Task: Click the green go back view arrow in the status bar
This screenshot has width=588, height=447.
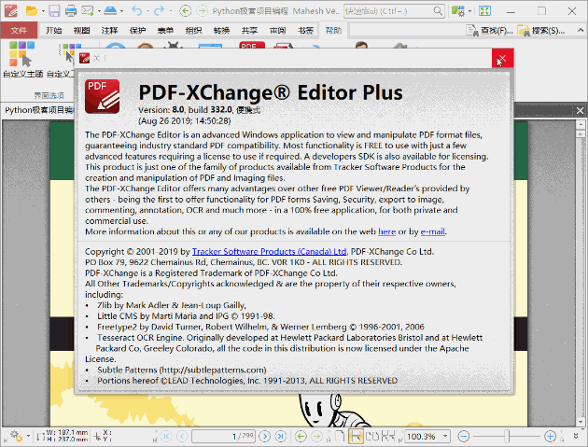Action: pos(301,436)
